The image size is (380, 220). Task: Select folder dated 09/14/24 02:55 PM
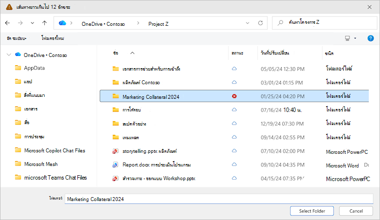130,138
